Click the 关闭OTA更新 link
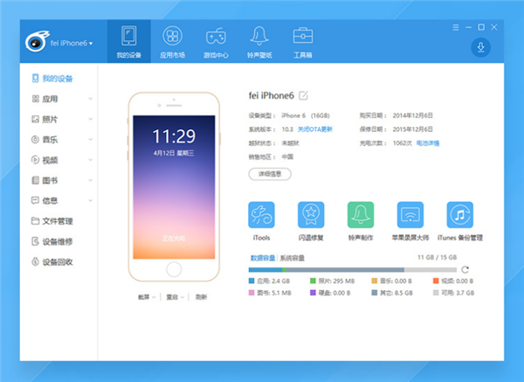This screenshot has width=524, height=382. [x=315, y=129]
